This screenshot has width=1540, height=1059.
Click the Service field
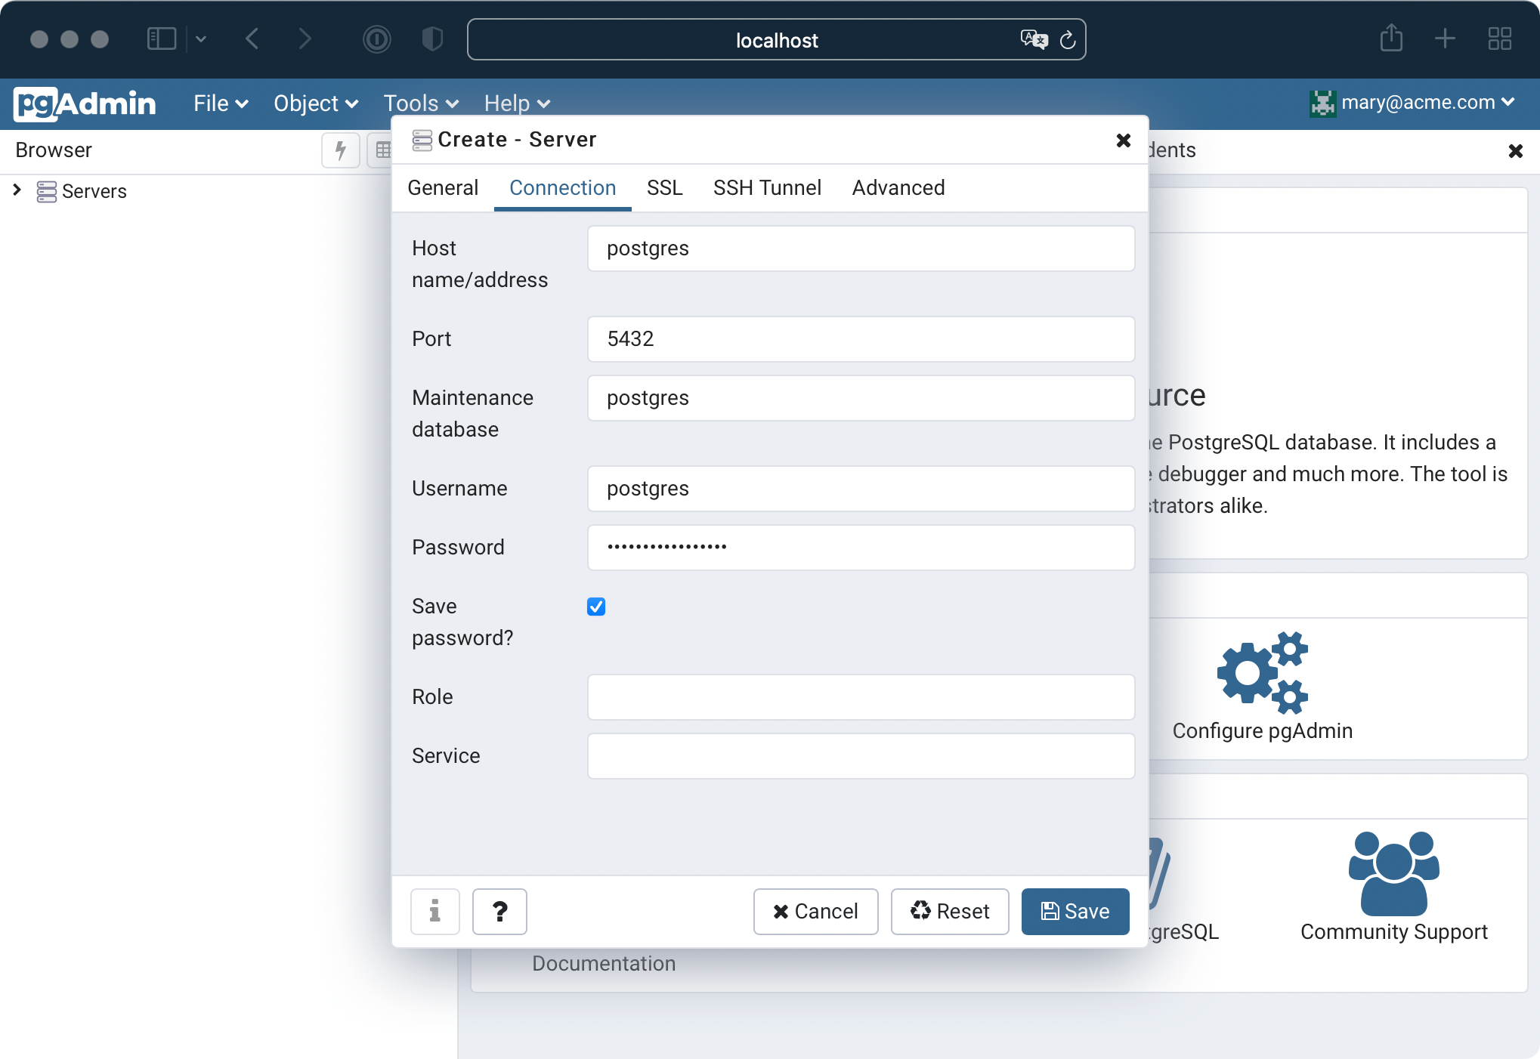coord(861,756)
